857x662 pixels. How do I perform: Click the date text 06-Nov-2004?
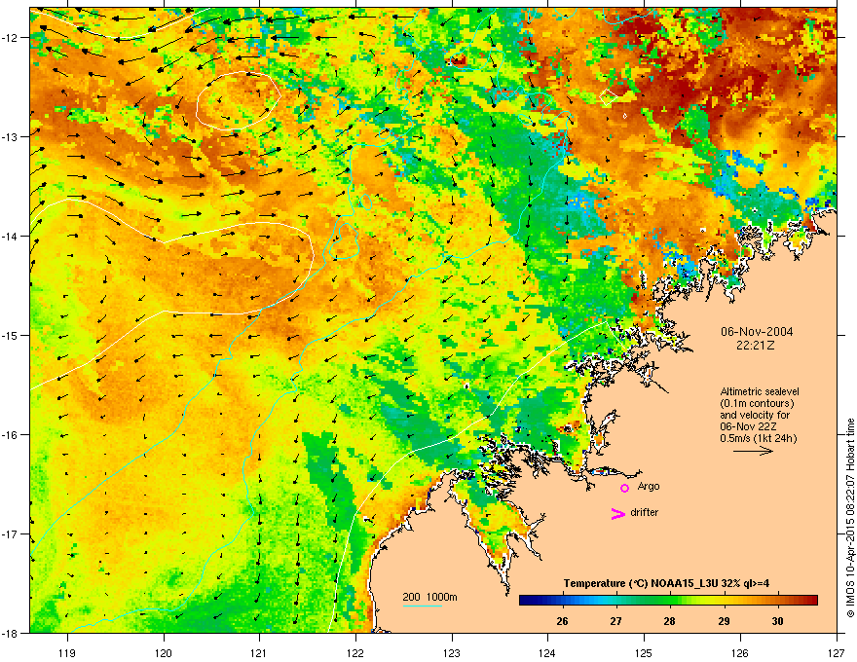point(757,332)
